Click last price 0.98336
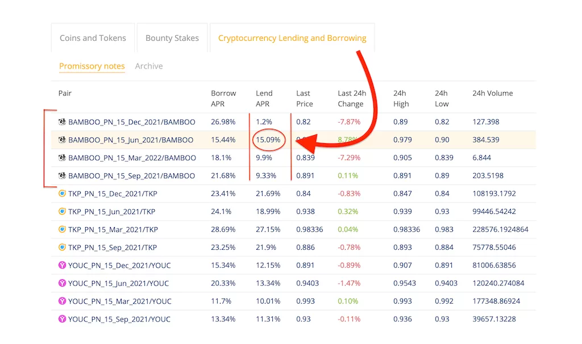This screenshot has width=582, height=344. pos(310,229)
